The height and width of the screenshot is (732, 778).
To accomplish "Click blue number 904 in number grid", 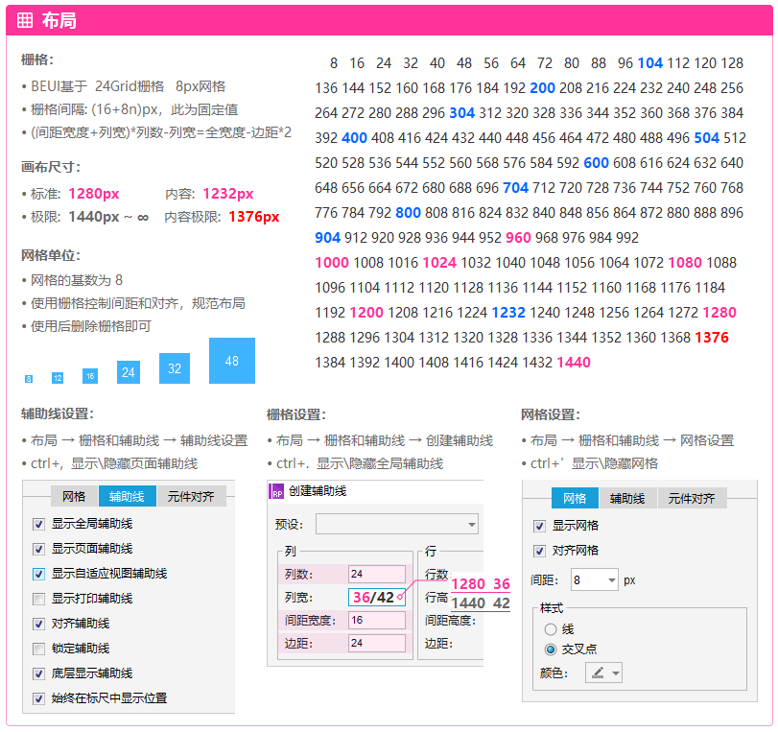I will coord(327,237).
